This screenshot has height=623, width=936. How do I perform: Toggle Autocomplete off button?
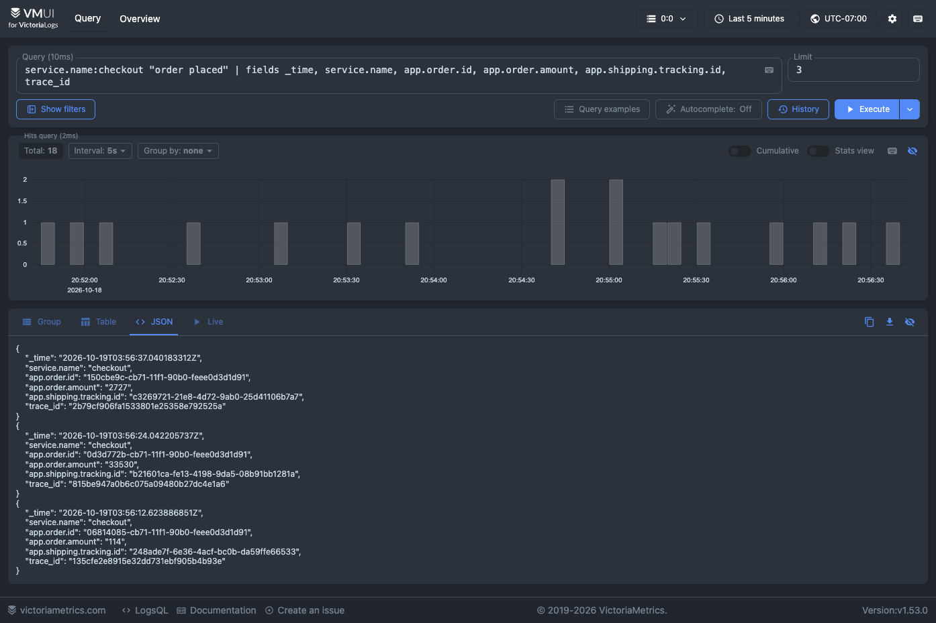(708, 109)
